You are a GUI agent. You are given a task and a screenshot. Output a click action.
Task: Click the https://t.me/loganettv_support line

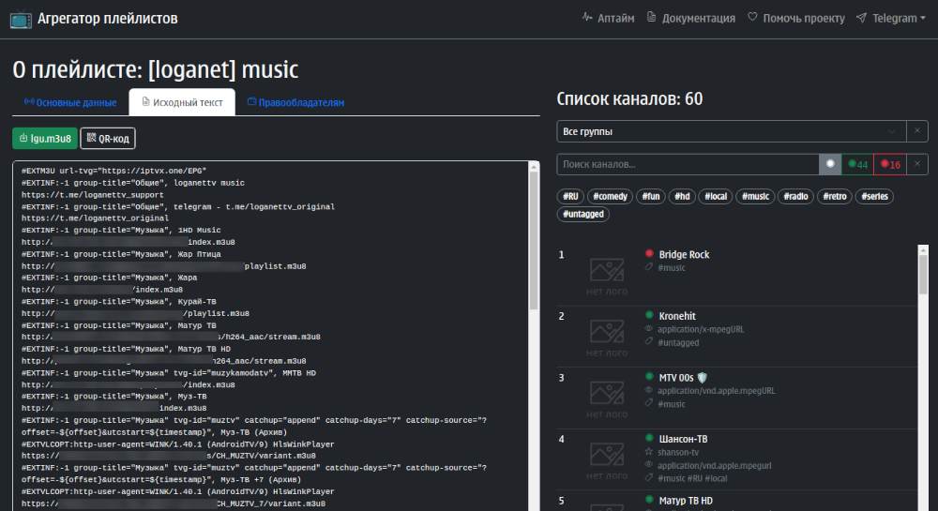click(x=93, y=195)
